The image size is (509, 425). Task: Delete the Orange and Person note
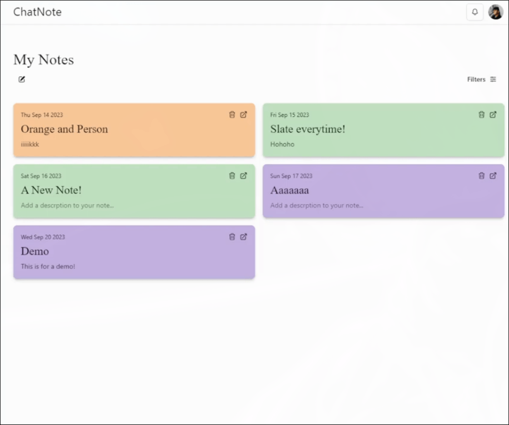232,115
